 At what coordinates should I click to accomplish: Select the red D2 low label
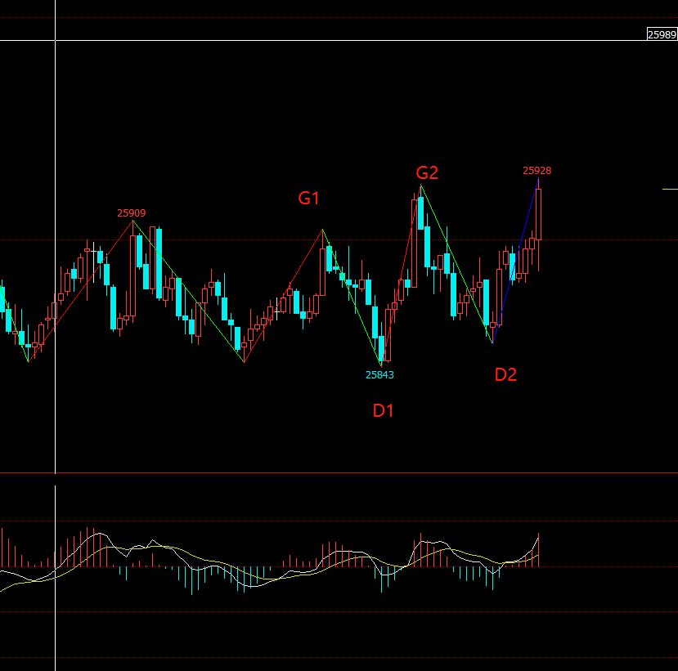click(x=505, y=375)
